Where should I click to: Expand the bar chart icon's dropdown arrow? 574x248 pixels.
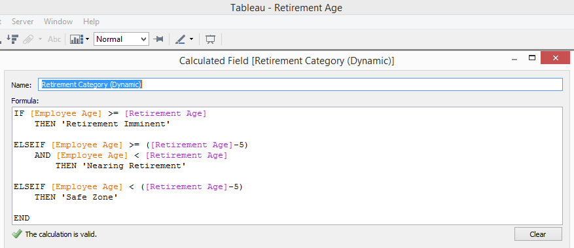pyautogui.click(x=88, y=39)
